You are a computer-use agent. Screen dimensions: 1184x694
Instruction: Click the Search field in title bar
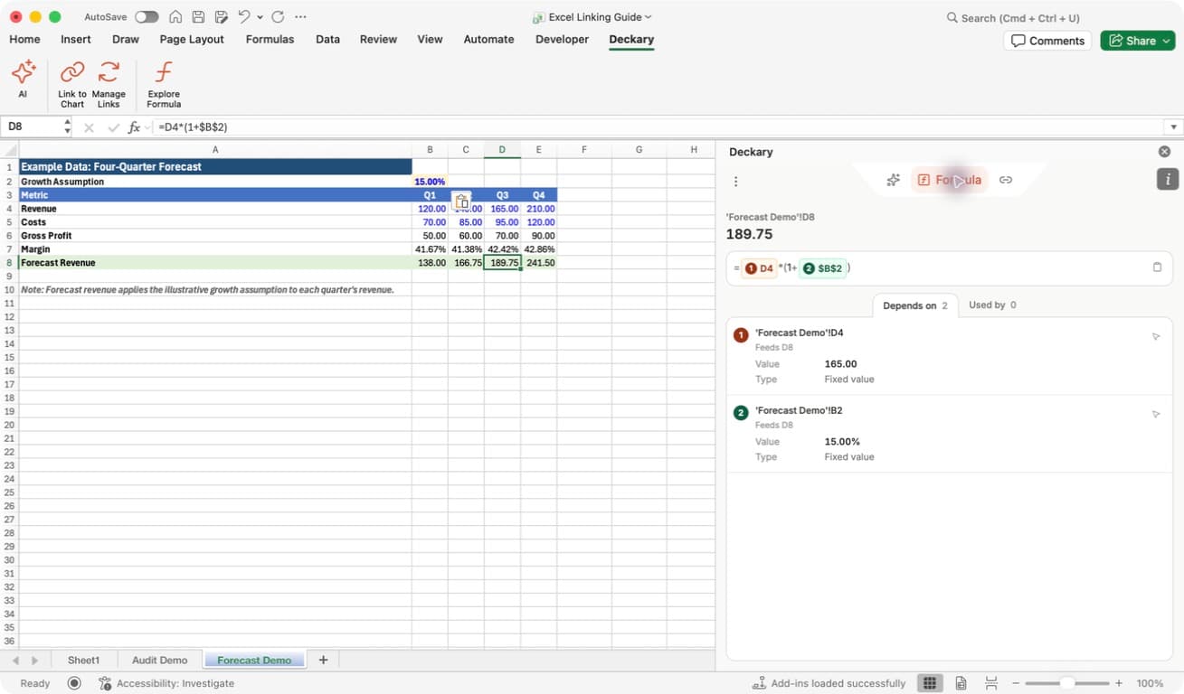point(1015,18)
